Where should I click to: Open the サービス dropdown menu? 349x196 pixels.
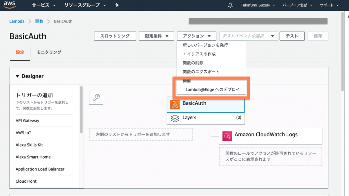(x=45, y=5)
